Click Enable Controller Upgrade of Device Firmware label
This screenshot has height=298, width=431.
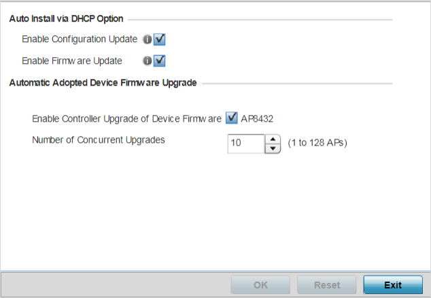pyautogui.click(x=126, y=119)
